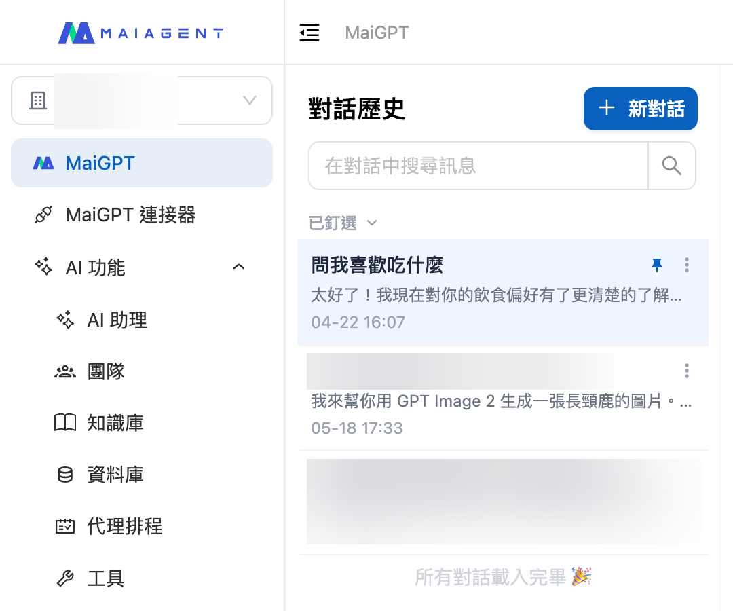This screenshot has width=733, height=611.
Task: Start a new chat with 新對話 button
Action: coord(641,109)
